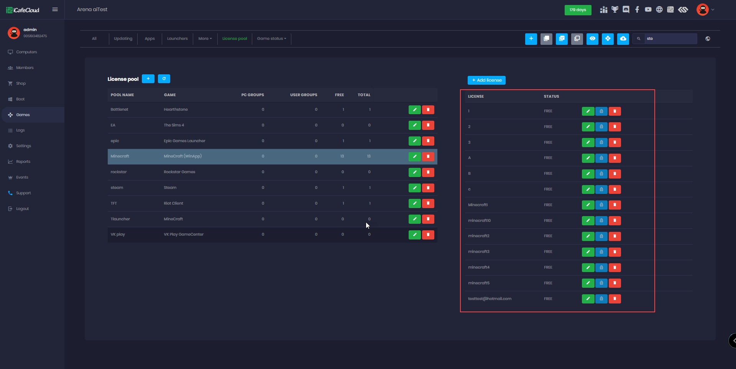Expand the Game status dropdown

pyautogui.click(x=271, y=39)
